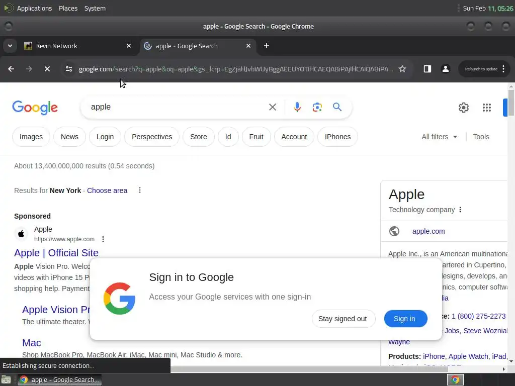Bookmark this page with the star icon
The height and width of the screenshot is (386, 515).
pos(402,69)
